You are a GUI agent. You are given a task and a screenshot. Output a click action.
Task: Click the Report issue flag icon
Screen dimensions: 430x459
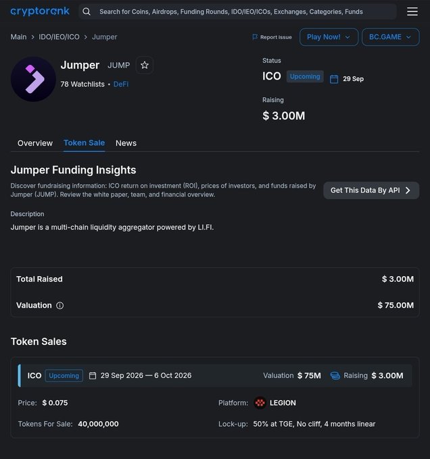255,37
